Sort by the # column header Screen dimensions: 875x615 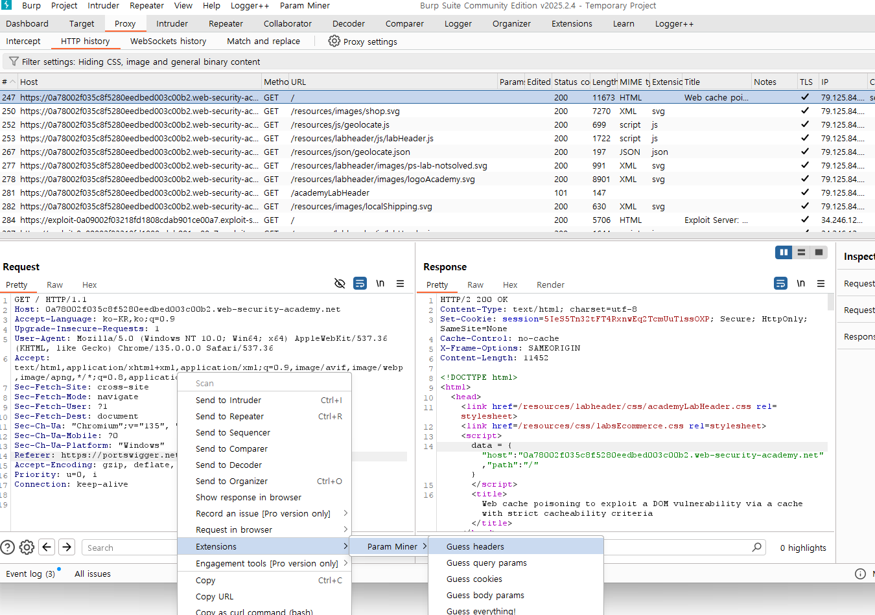(x=8, y=82)
